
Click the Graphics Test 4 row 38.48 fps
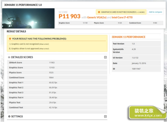[57, 97]
